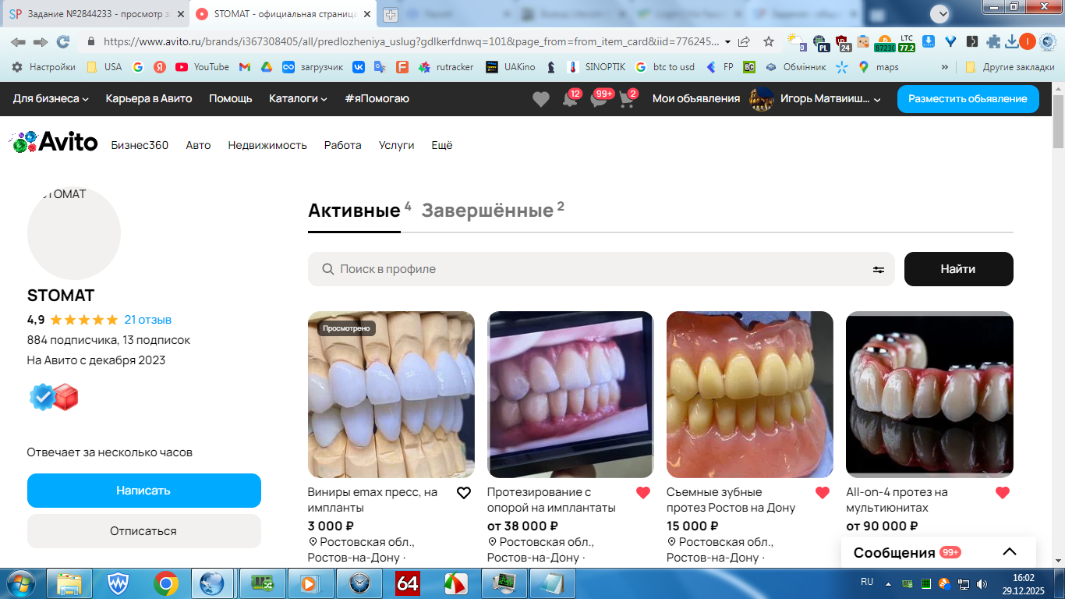Open Chrome from the Windows taskbar
1065x599 pixels.
click(x=165, y=583)
